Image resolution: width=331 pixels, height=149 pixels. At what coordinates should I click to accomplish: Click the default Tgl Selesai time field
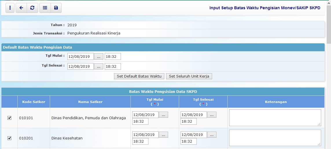click(113, 67)
